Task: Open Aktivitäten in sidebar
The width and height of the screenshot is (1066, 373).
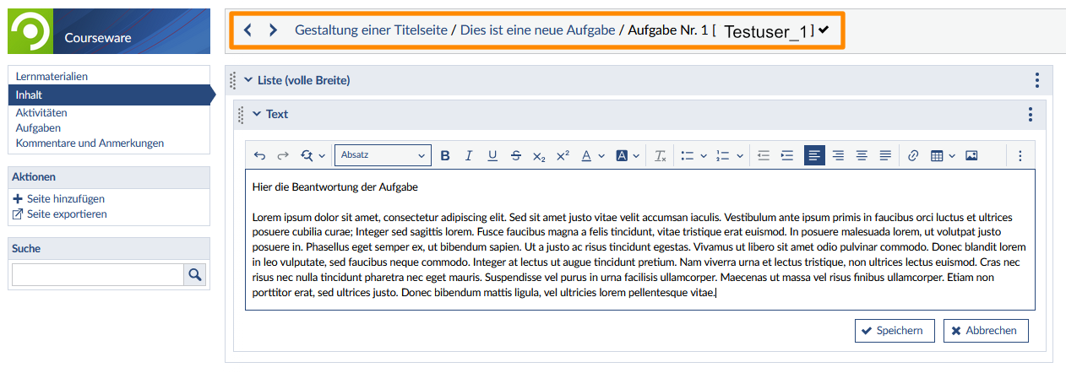Action: coord(41,112)
